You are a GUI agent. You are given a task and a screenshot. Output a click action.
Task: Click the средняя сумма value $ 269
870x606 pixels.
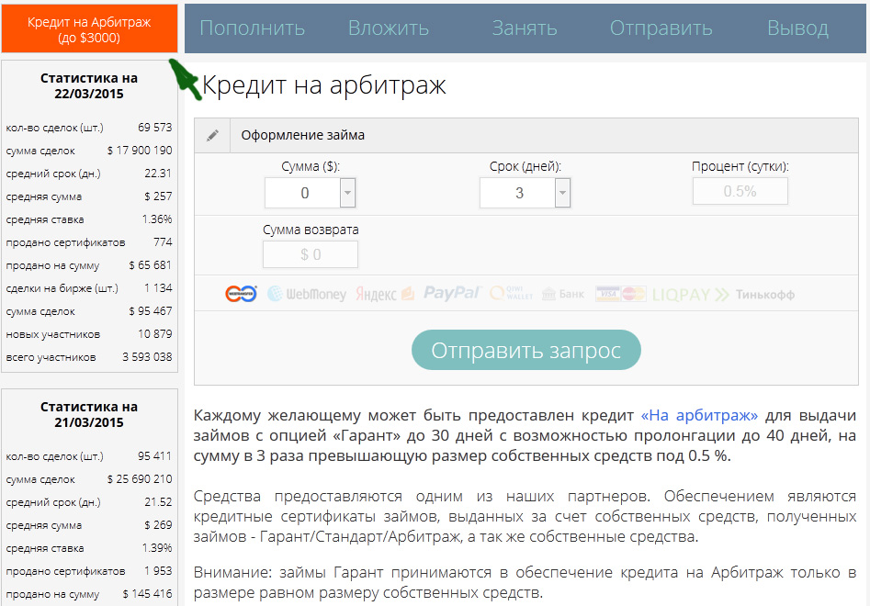pos(158,525)
